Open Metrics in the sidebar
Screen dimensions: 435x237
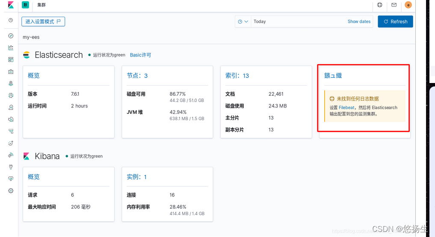[11, 107]
